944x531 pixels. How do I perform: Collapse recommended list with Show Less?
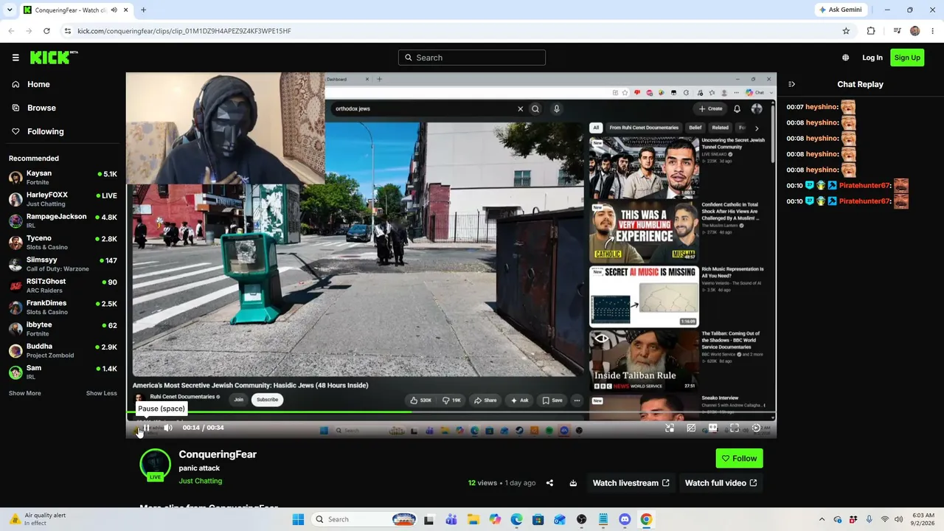(x=102, y=393)
